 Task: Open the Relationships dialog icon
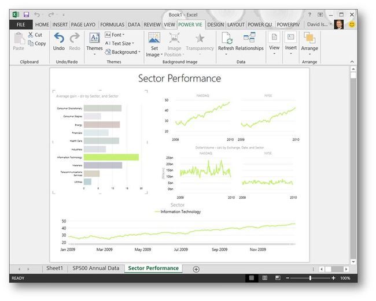point(249,38)
